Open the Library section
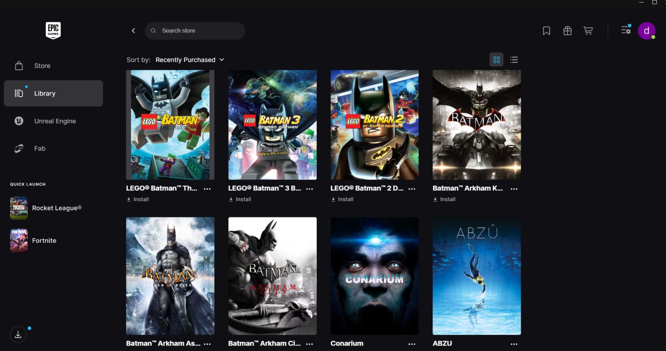This screenshot has height=351, width=666. 53,93
